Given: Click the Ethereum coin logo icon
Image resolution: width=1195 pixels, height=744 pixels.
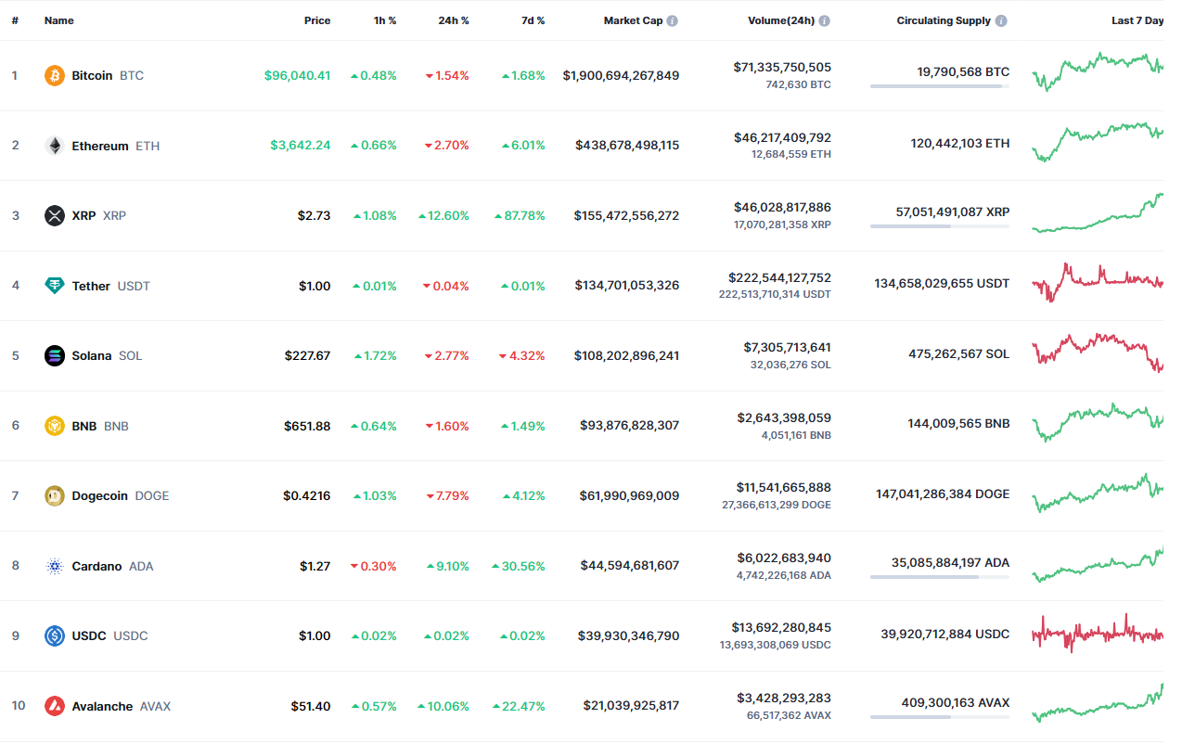Looking at the screenshot, I should 55,146.
